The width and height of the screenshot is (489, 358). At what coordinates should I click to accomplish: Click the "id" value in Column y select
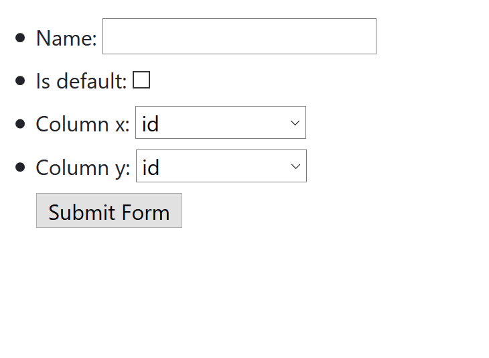151,167
